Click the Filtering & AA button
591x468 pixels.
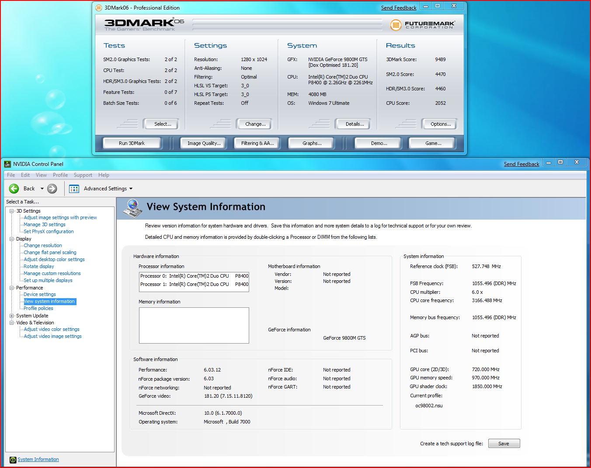pyautogui.click(x=257, y=143)
